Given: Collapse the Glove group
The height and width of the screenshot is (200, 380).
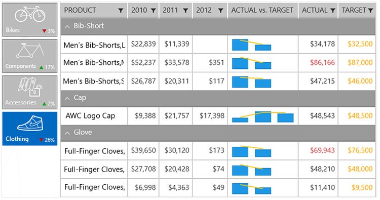Looking at the screenshot, I should click(67, 133).
